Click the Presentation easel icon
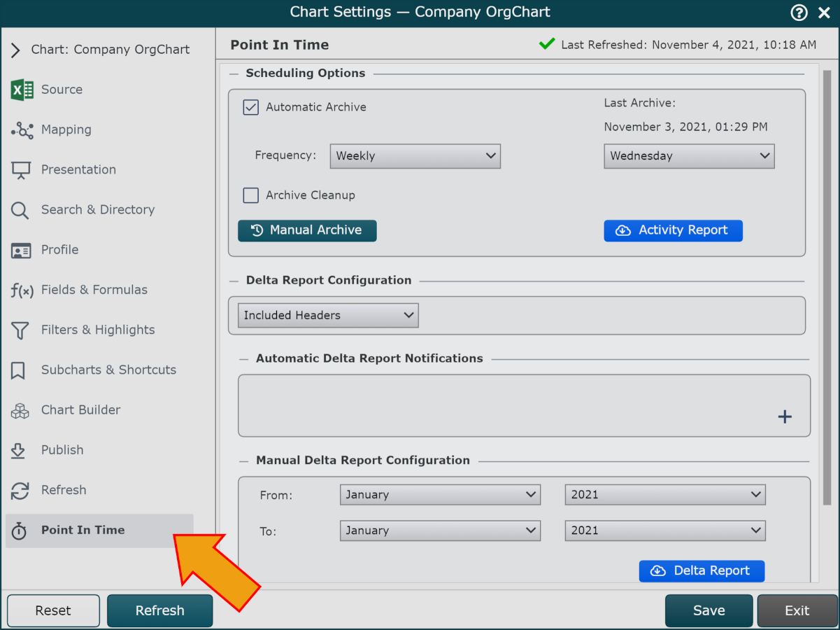 click(21, 170)
